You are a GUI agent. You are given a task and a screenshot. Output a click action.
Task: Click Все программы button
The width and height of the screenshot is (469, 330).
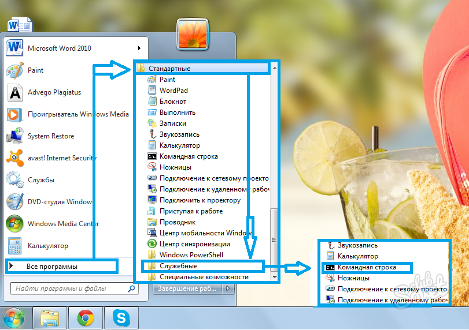click(51, 267)
